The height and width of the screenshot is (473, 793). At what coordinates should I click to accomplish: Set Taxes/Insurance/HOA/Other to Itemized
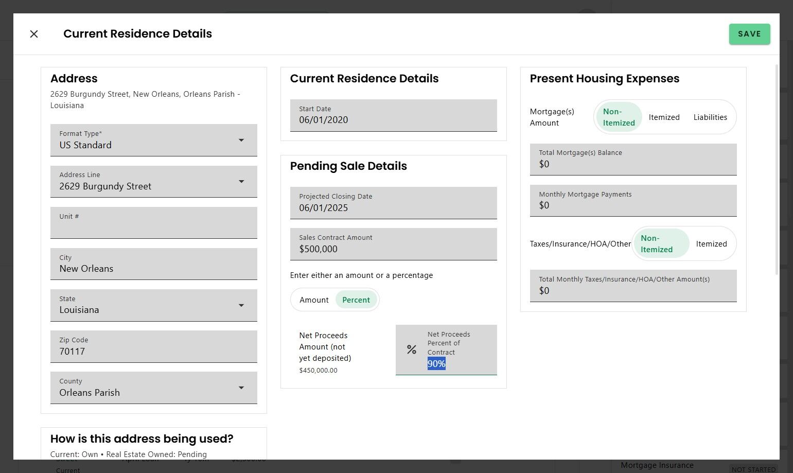[x=711, y=244]
